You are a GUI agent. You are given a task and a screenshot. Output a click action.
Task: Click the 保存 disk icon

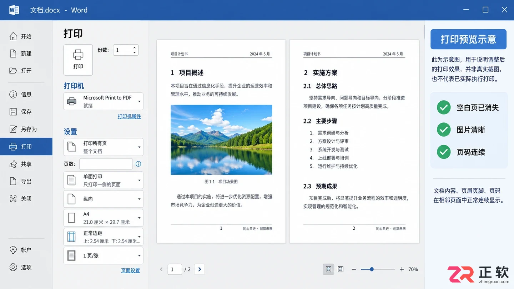coord(13,112)
